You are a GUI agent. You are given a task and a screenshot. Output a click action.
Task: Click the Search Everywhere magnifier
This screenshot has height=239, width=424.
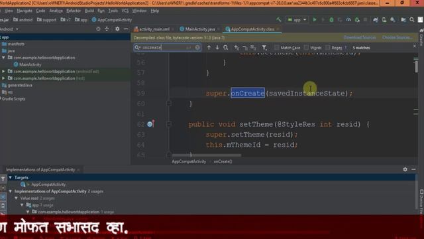(412, 19)
